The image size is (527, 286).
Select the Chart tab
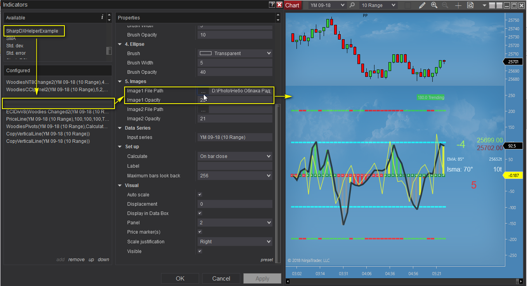(292, 5)
